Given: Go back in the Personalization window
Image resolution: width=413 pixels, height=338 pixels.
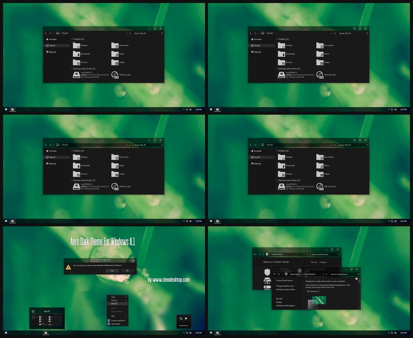Looking at the screenshot, I should (274, 274).
